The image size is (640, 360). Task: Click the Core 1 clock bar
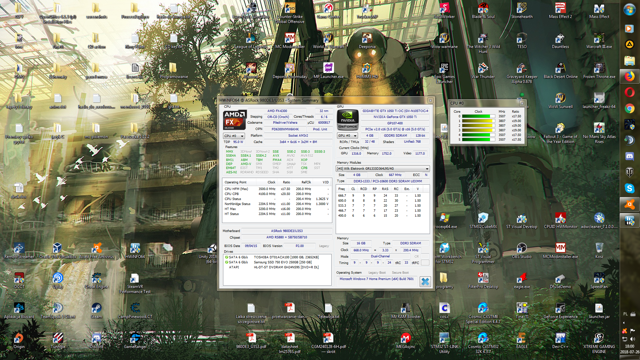pos(478,121)
